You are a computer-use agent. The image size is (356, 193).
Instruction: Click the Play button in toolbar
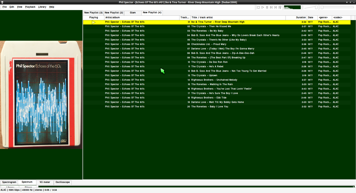[x=263, y=7]
